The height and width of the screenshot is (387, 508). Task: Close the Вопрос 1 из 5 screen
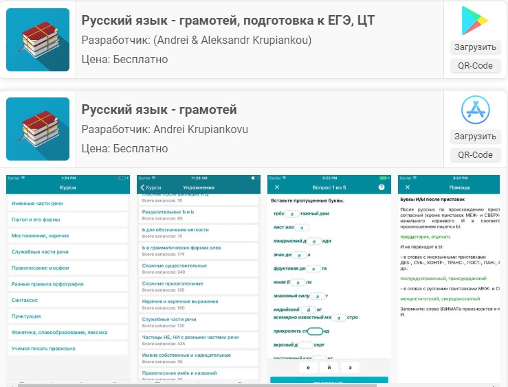(x=277, y=187)
